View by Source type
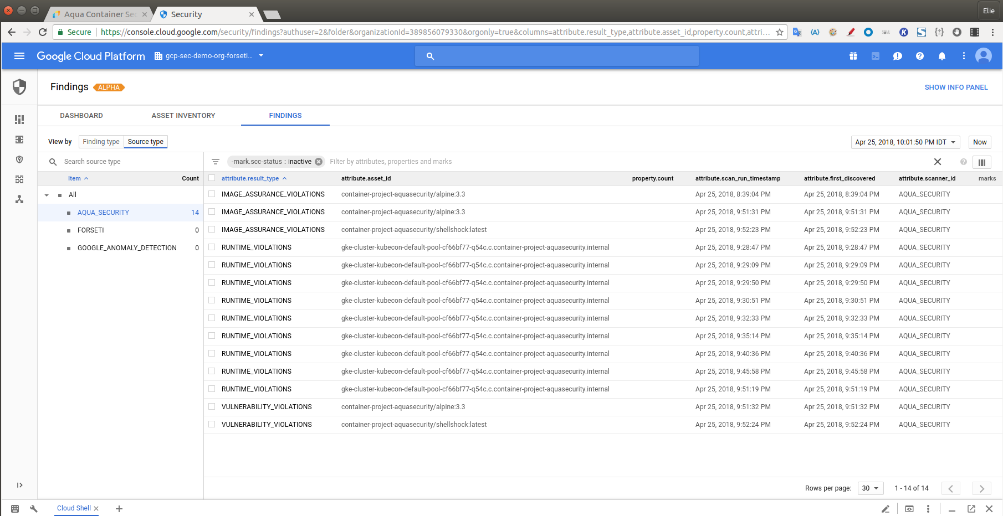1003x516 pixels. pyautogui.click(x=145, y=142)
